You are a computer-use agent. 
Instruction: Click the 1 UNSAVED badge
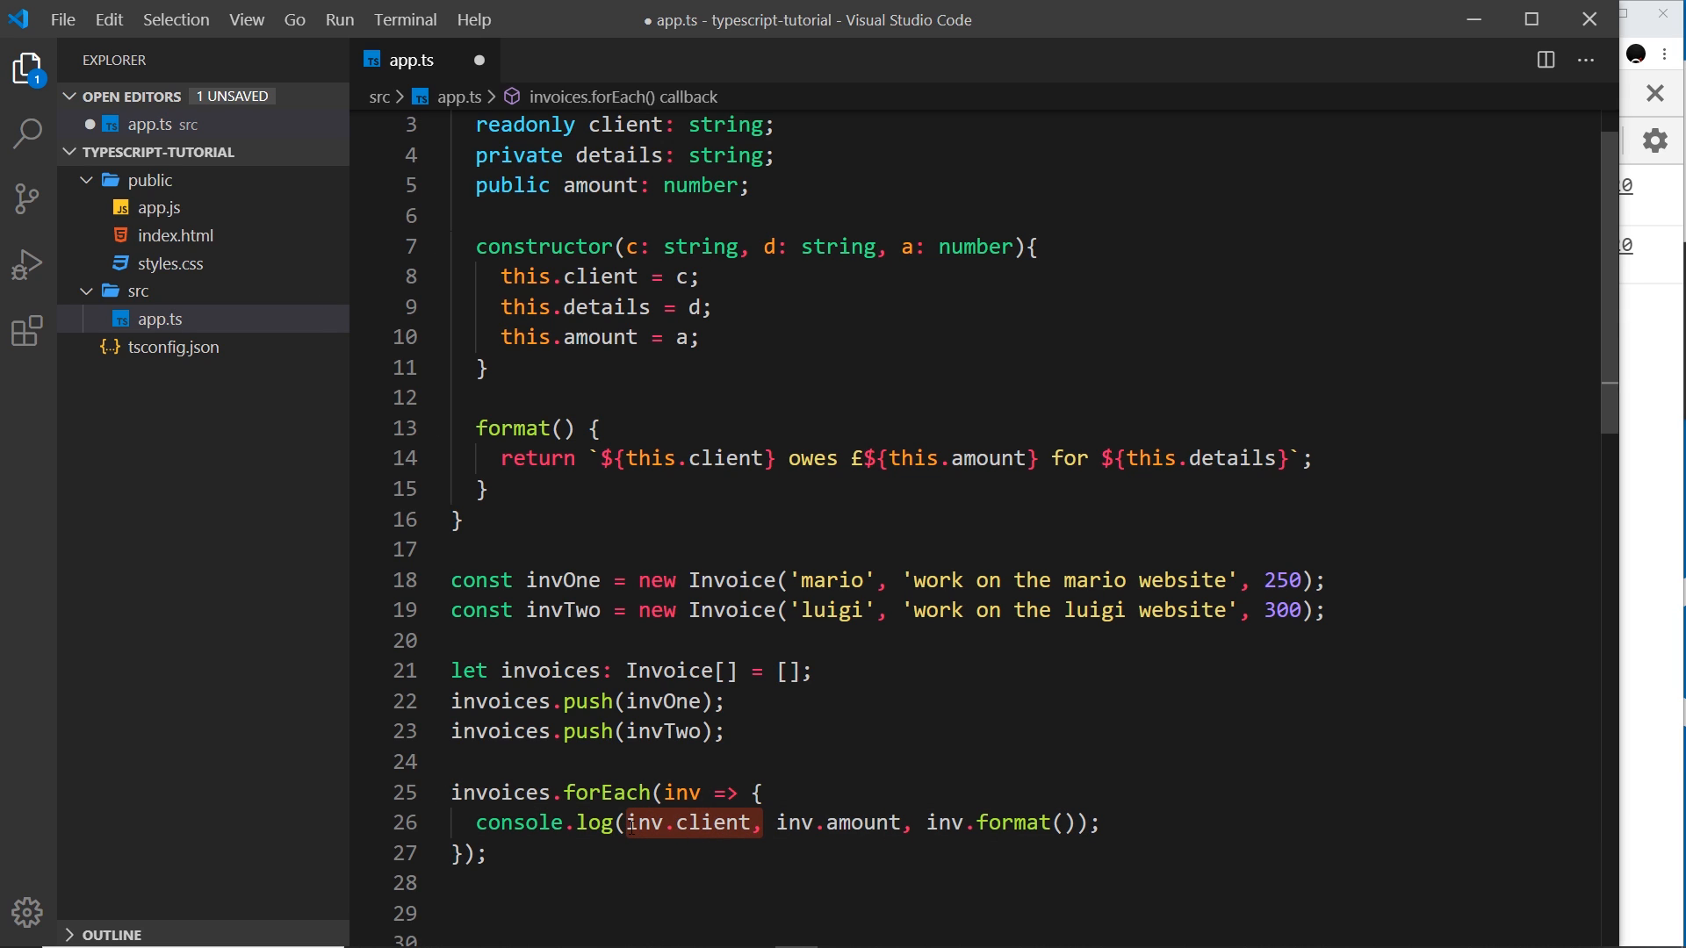232,97
